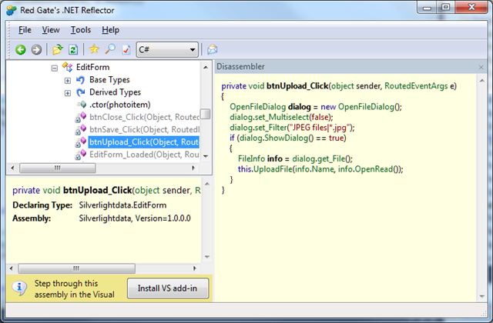Click the tree vertical scrollbar thumb
The height and width of the screenshot is (323, 493).
[x=206, y=114]
